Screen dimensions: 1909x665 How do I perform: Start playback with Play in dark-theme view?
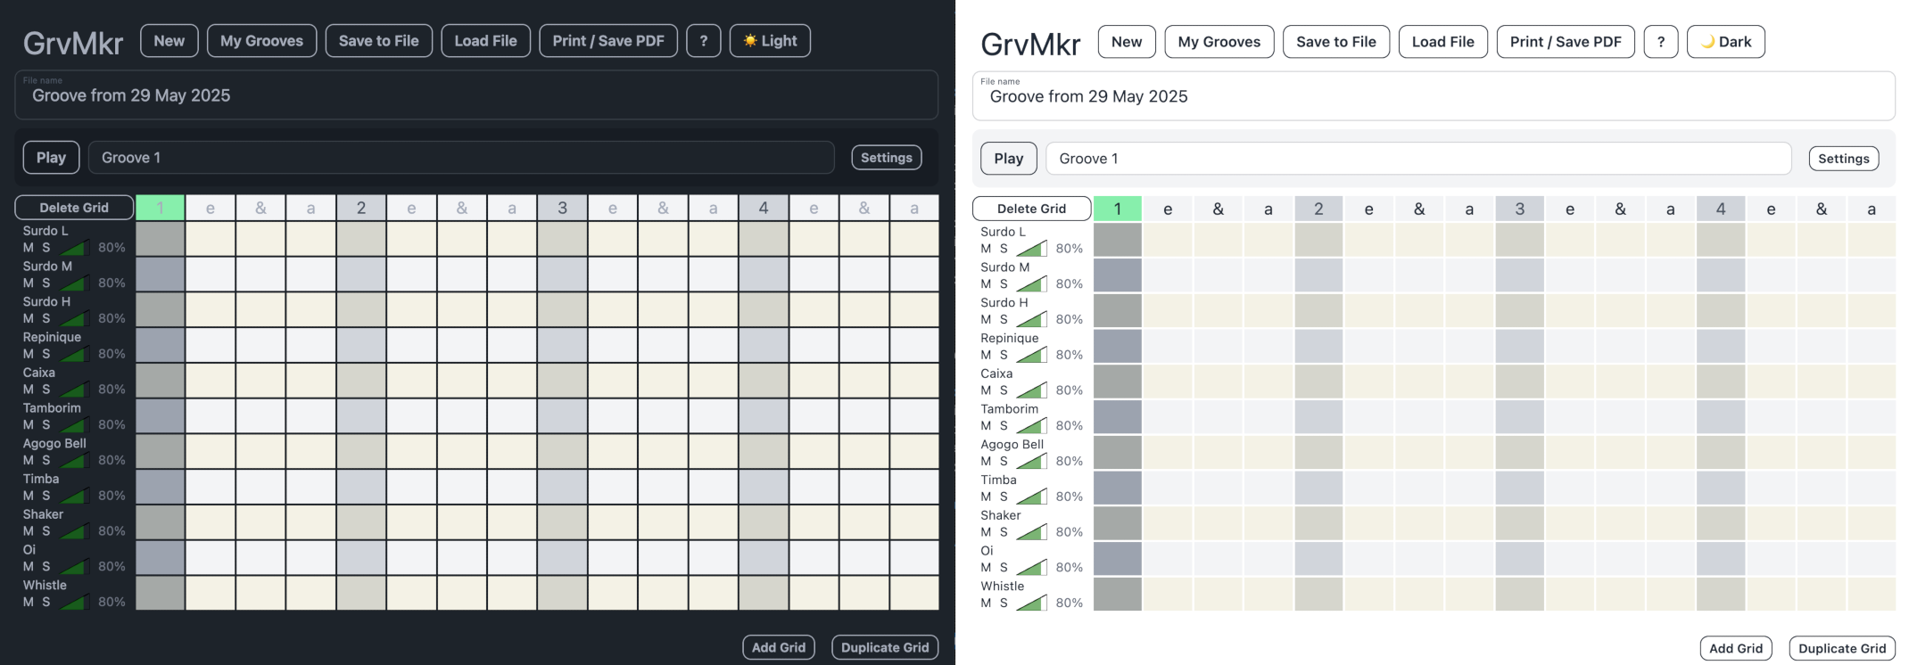51,158
